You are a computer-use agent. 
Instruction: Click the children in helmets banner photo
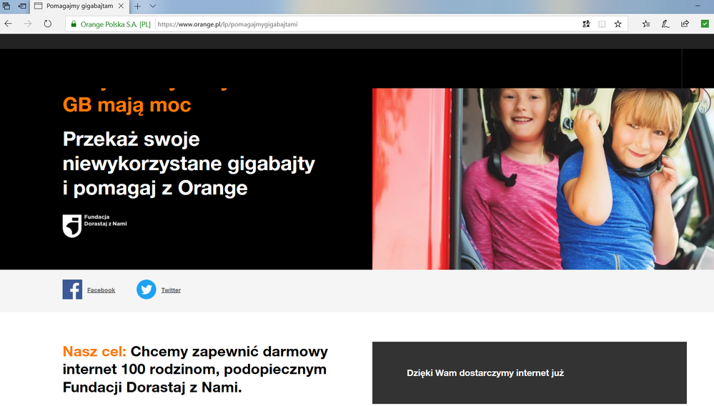[x=542, y=179]
